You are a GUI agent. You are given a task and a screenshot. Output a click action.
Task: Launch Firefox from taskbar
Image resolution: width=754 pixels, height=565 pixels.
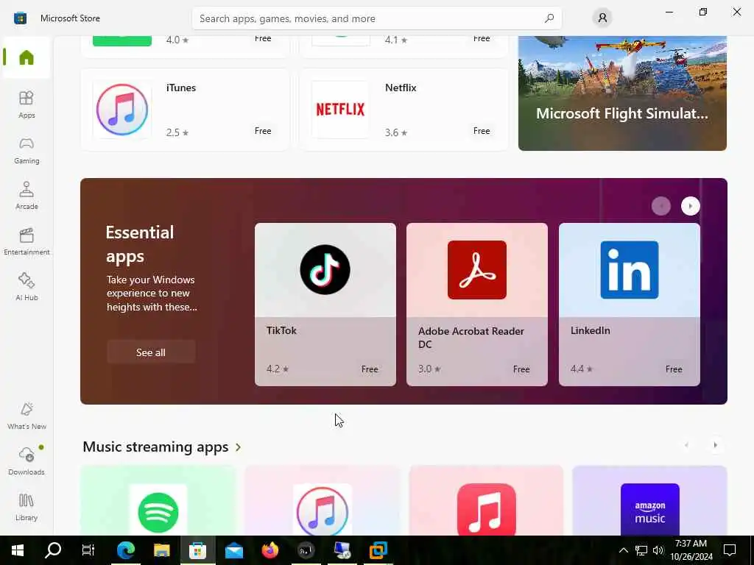pyautogui.click(x=270, y=550)
